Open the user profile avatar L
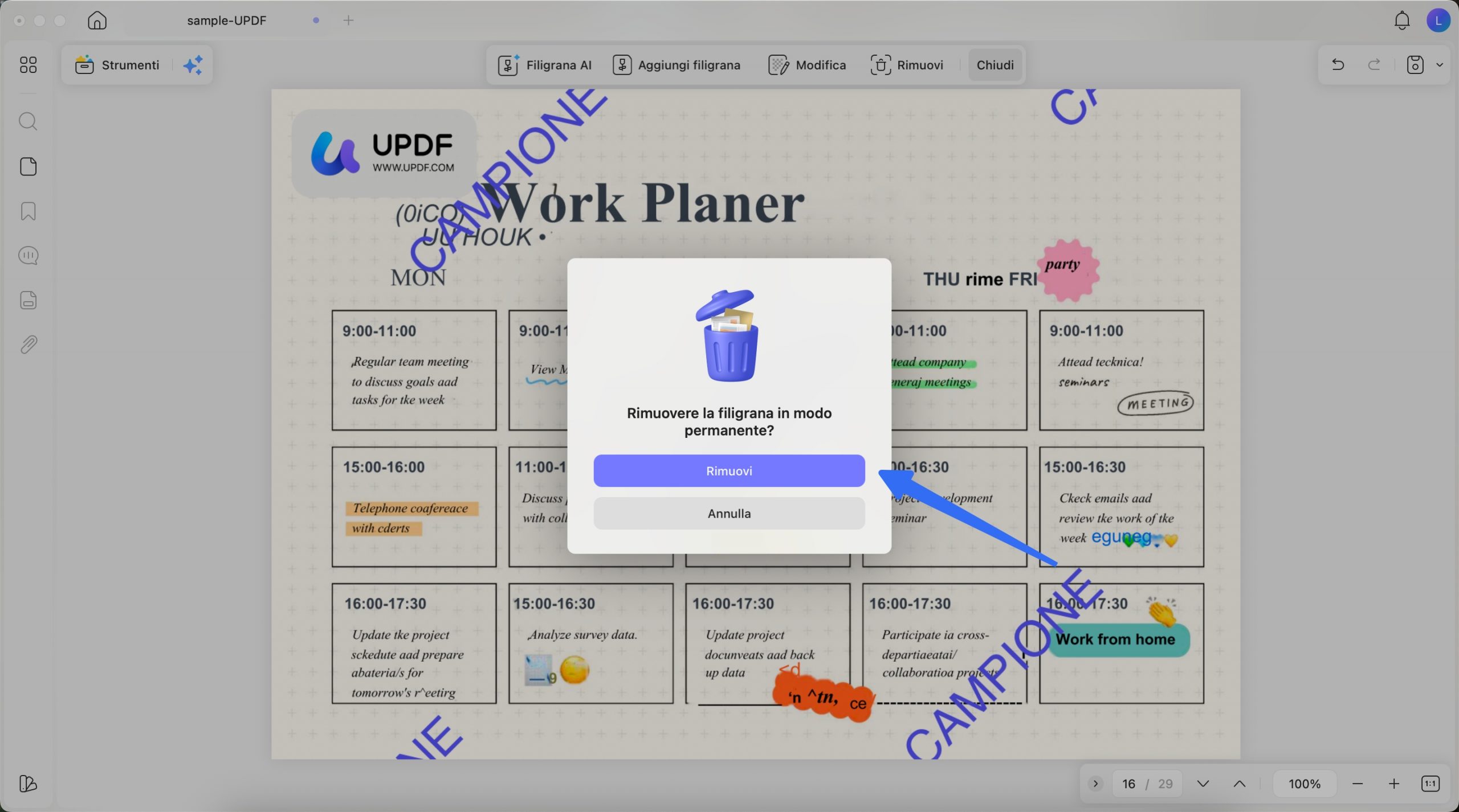 pos(1438,20)
